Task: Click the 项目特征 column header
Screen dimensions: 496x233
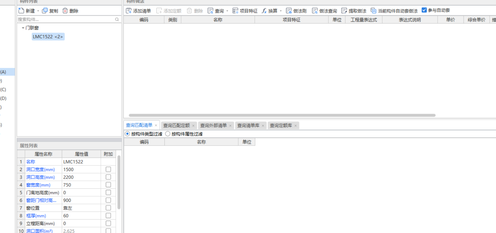Action: click(291, 20)
